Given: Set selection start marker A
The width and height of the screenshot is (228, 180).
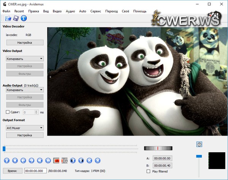Looking at the screenshot, I should tap(57, 160).
